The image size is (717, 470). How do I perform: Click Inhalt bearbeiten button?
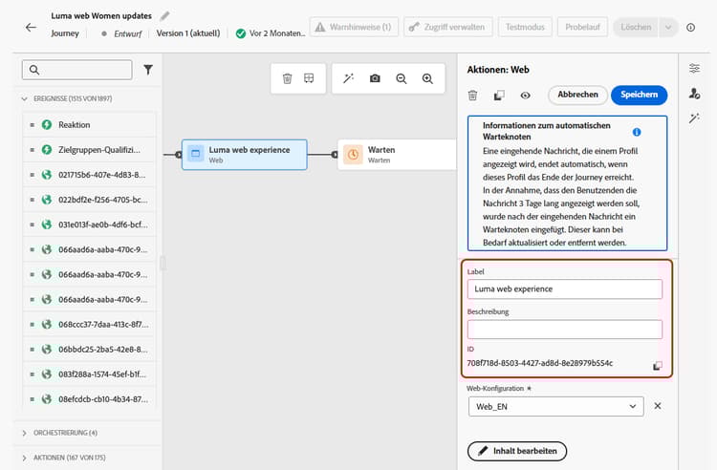[x=517, y=451]
